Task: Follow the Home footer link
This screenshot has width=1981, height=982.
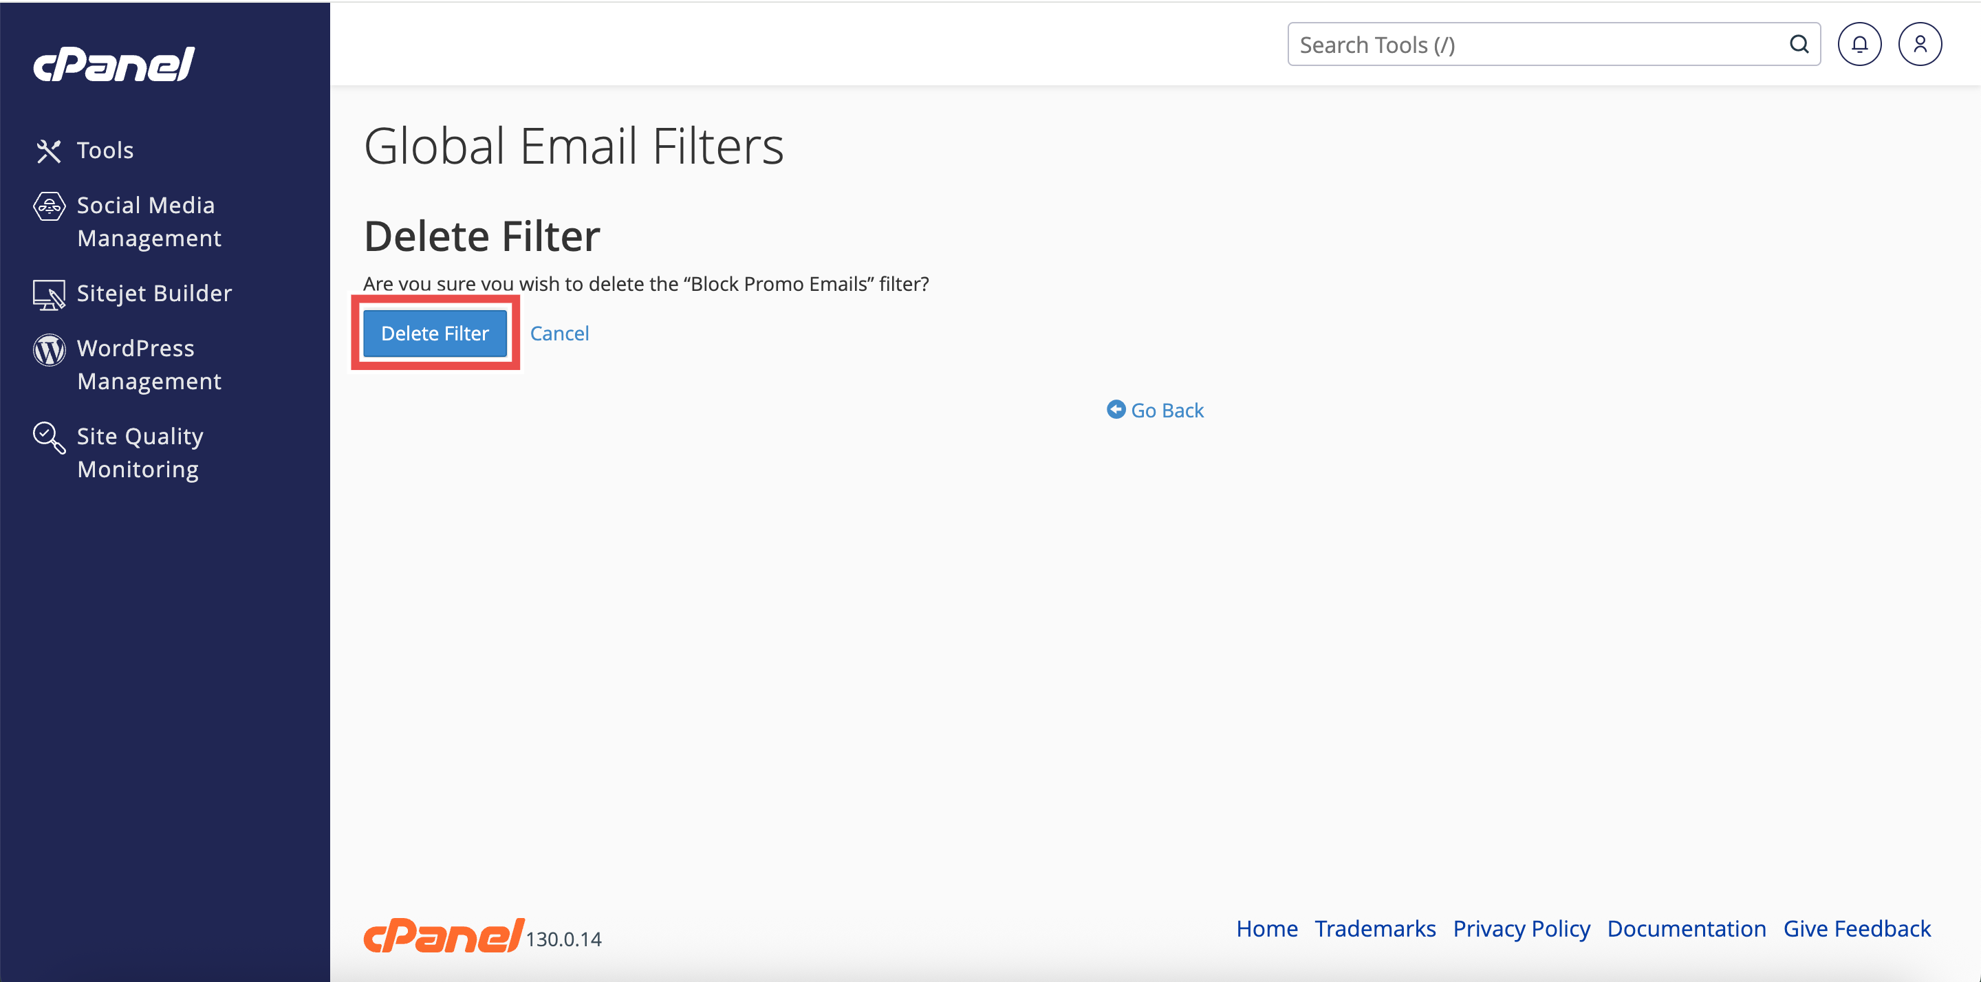Action: pos(1266,929)
